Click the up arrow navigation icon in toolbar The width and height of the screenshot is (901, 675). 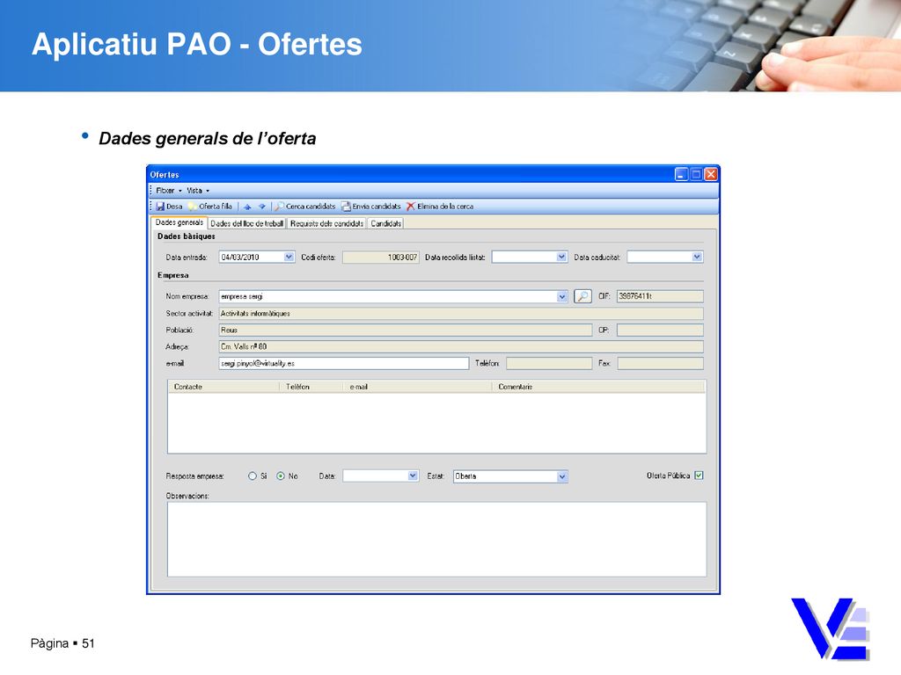pyautogui.click(x=247, y=207)
